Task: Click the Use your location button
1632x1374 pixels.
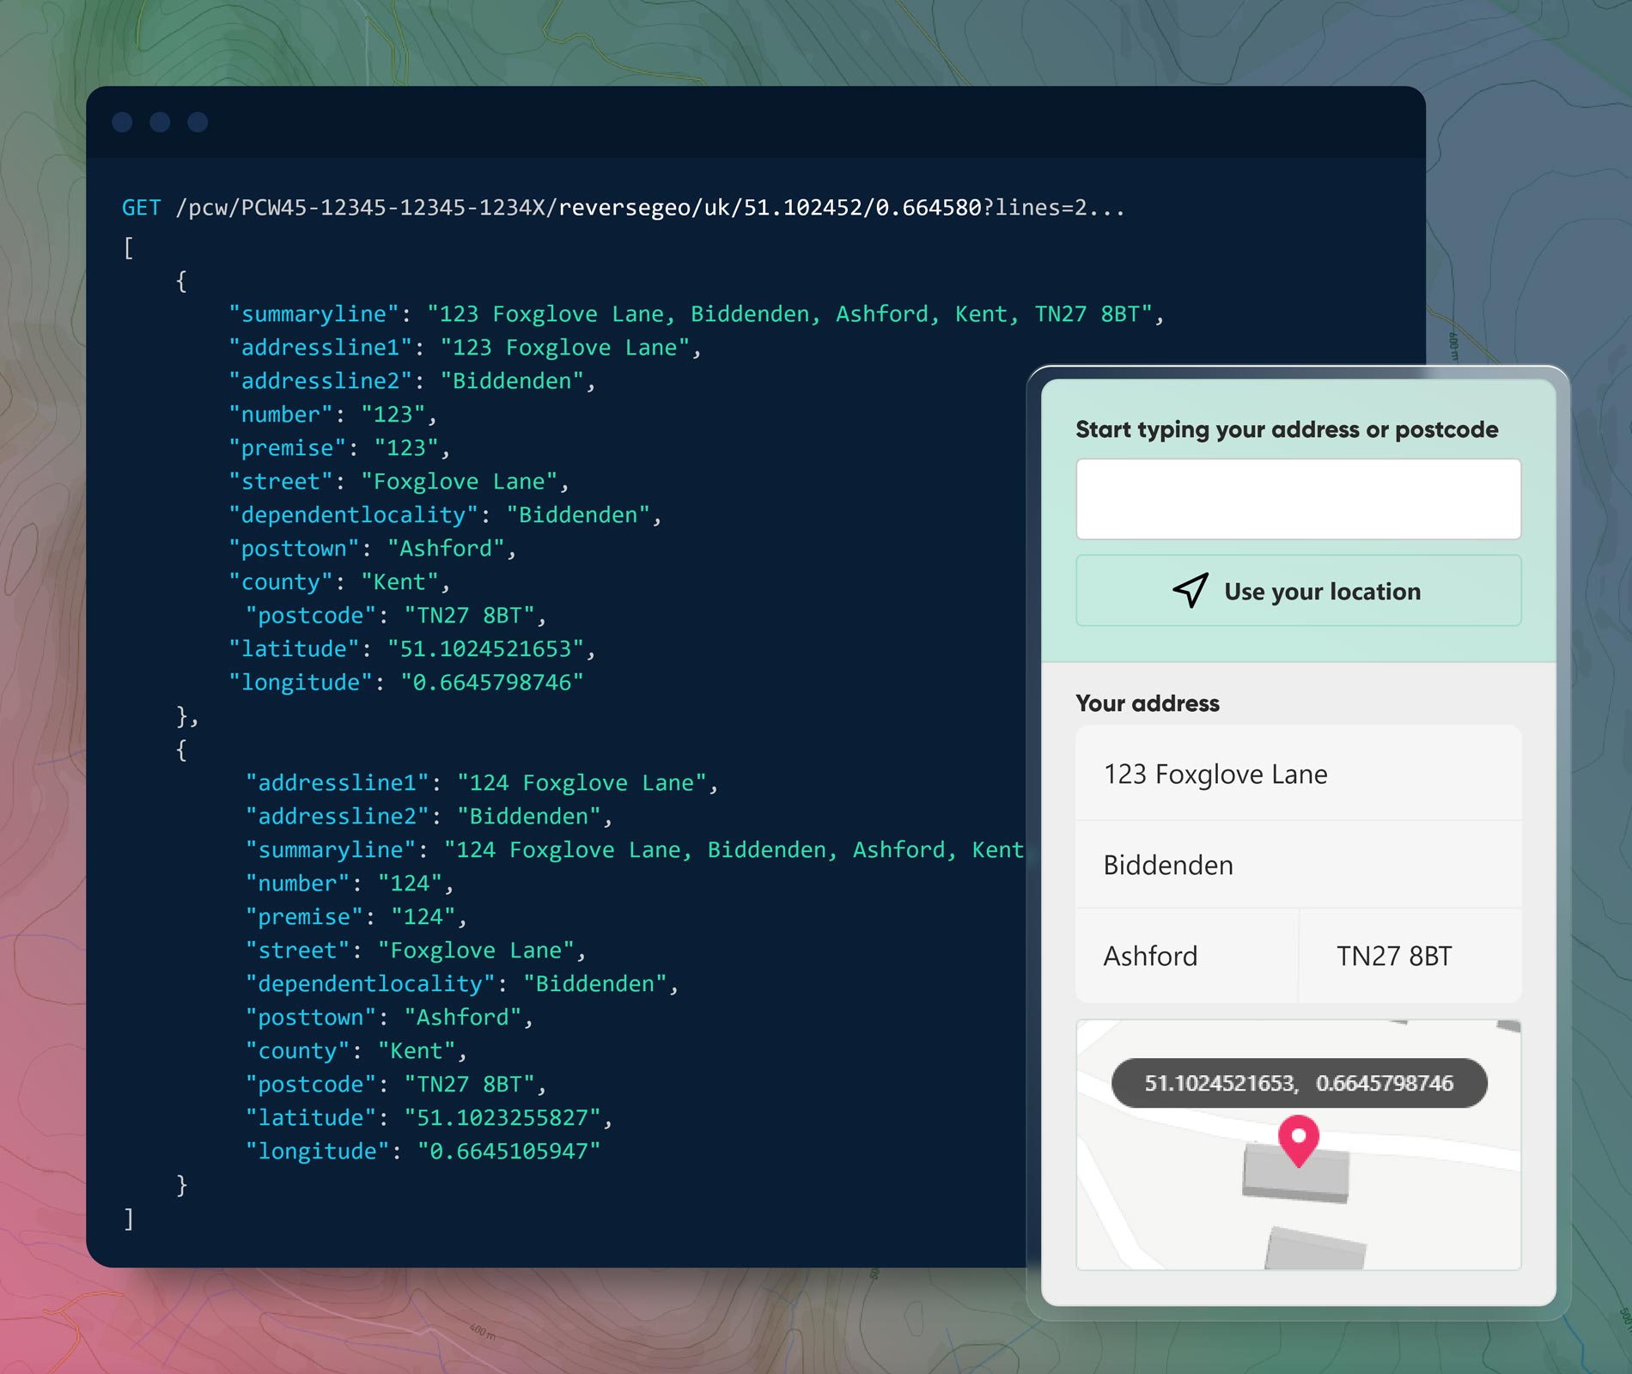Action: coord(1298,591)
